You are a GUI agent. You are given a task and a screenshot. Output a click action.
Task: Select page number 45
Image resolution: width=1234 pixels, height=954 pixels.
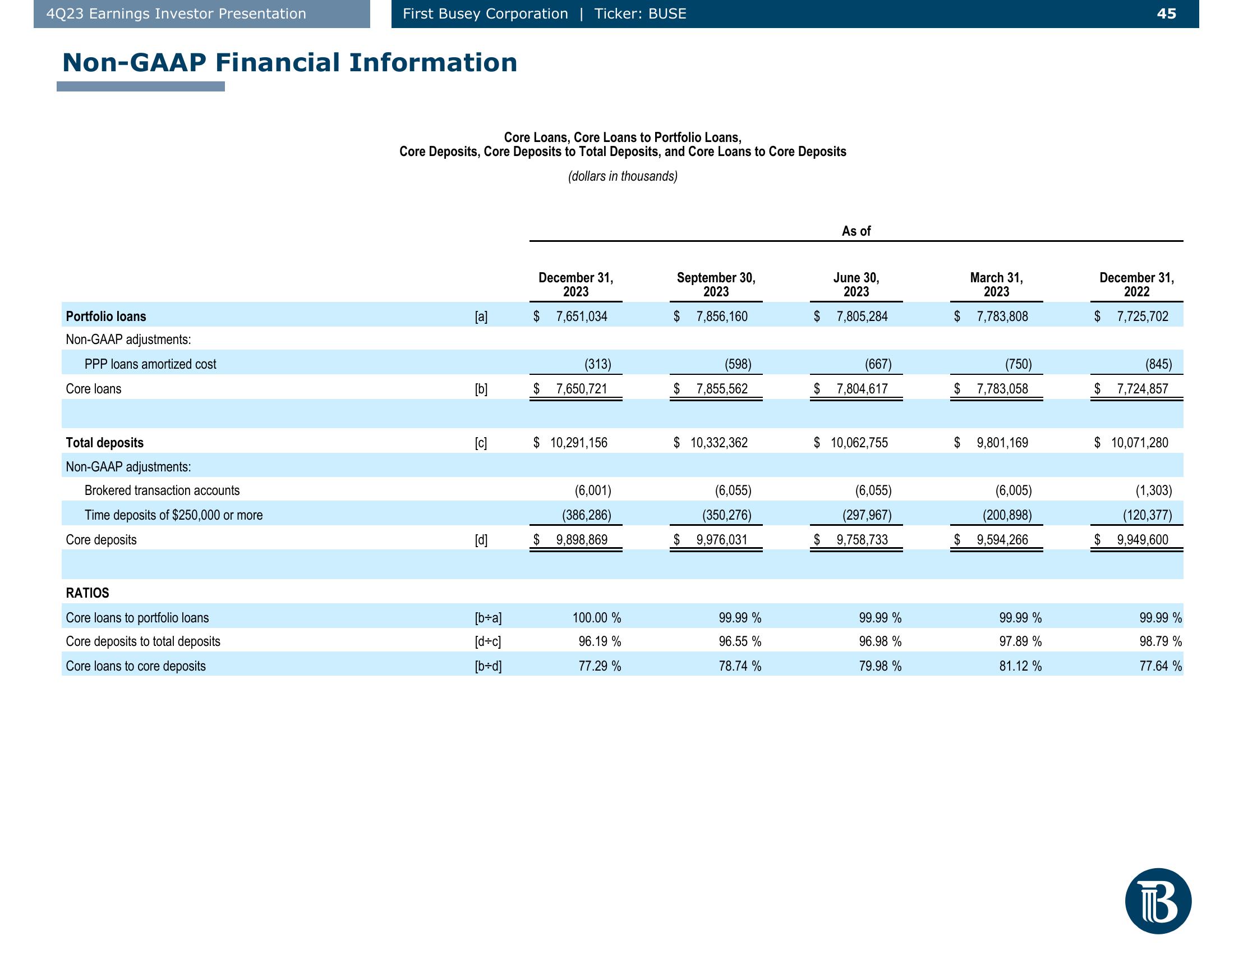click(1167, 13)
